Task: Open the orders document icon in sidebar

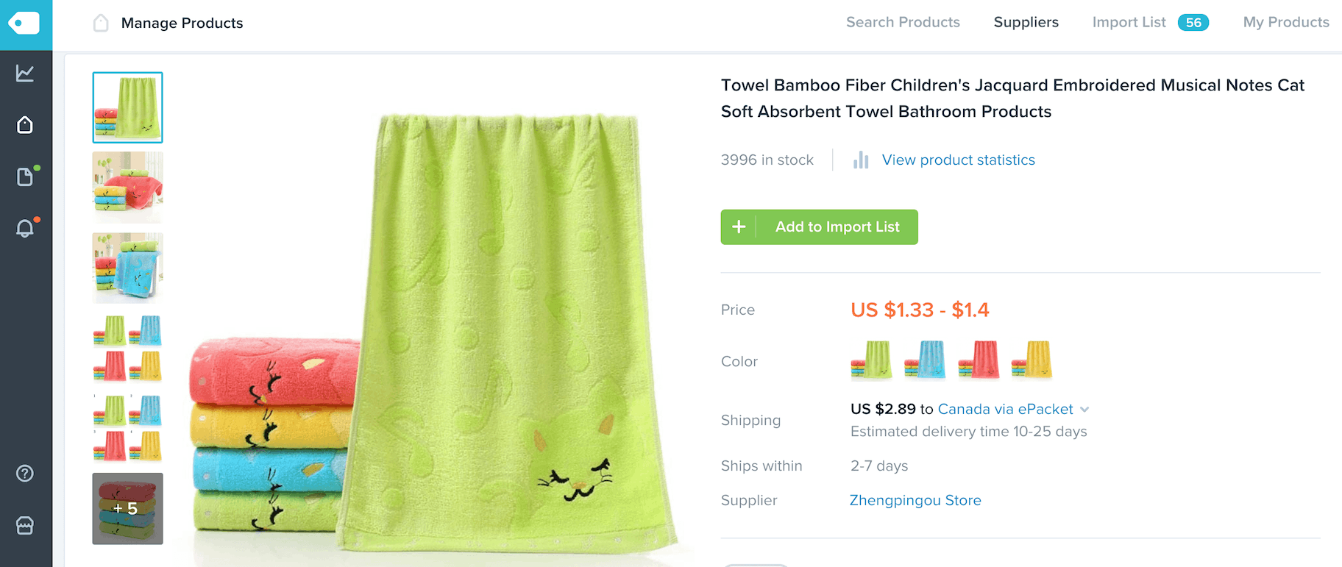Action: (25, 177)
